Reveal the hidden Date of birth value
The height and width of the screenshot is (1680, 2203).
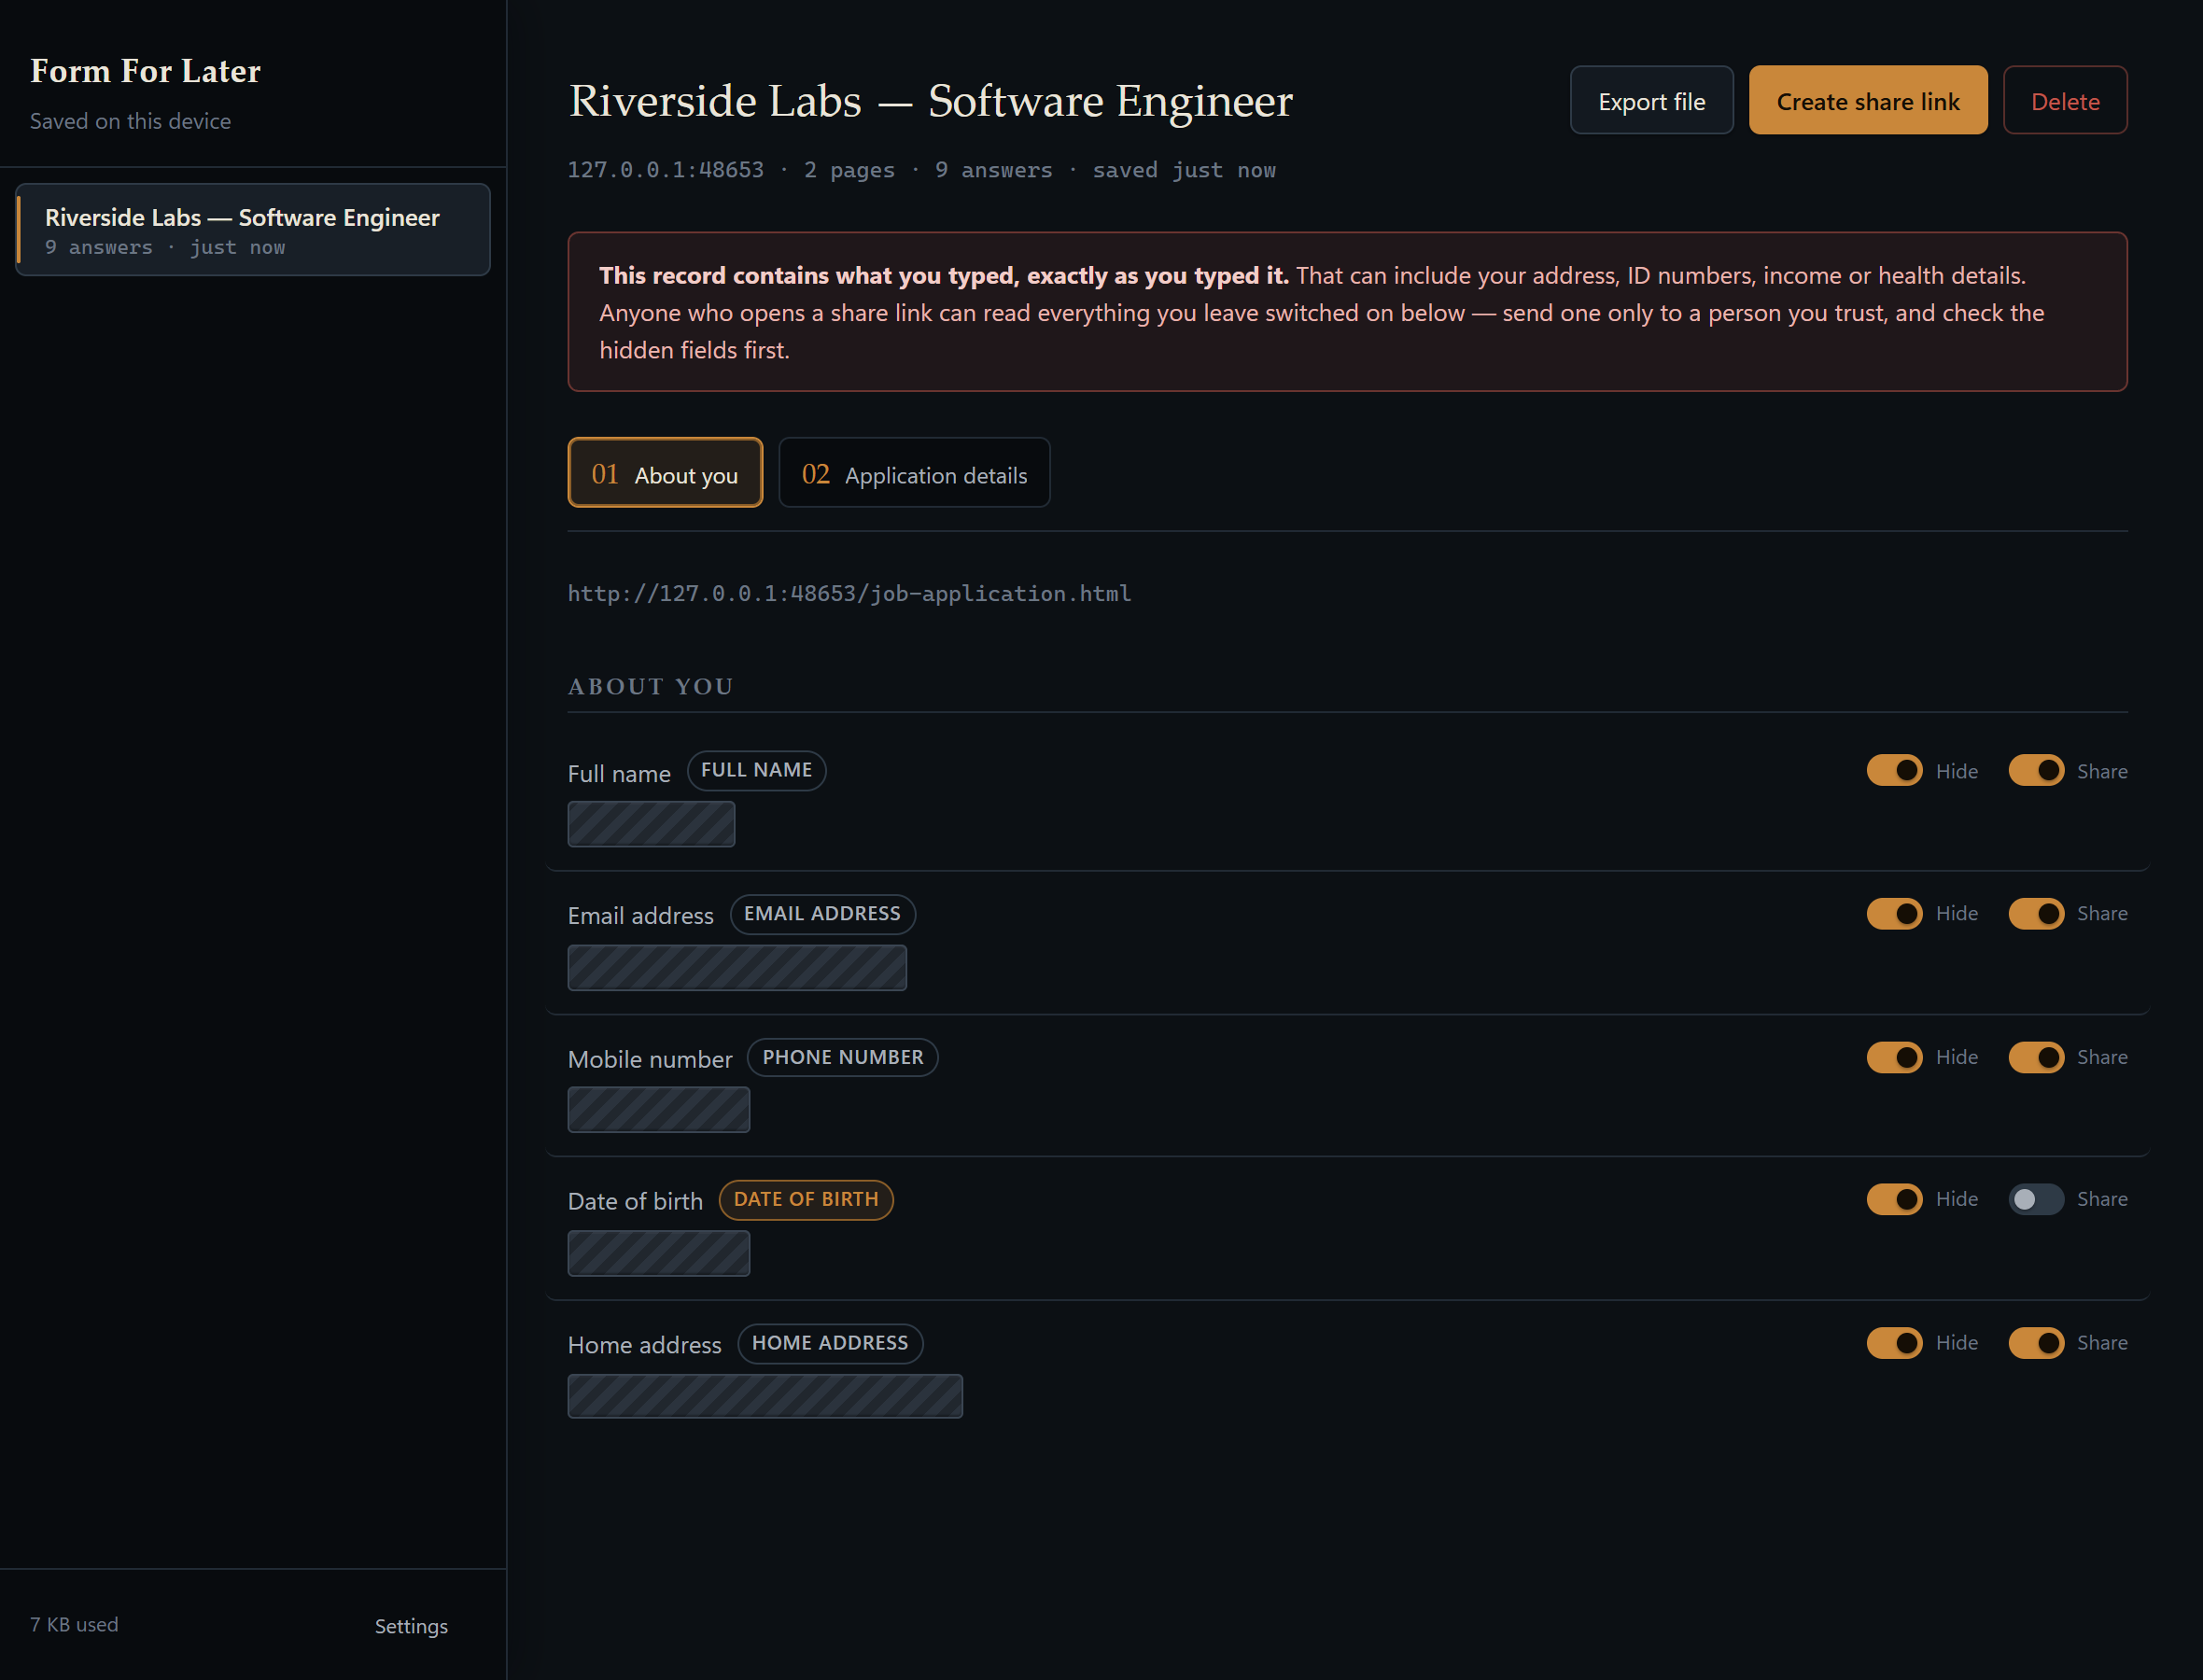[658, 1254]
